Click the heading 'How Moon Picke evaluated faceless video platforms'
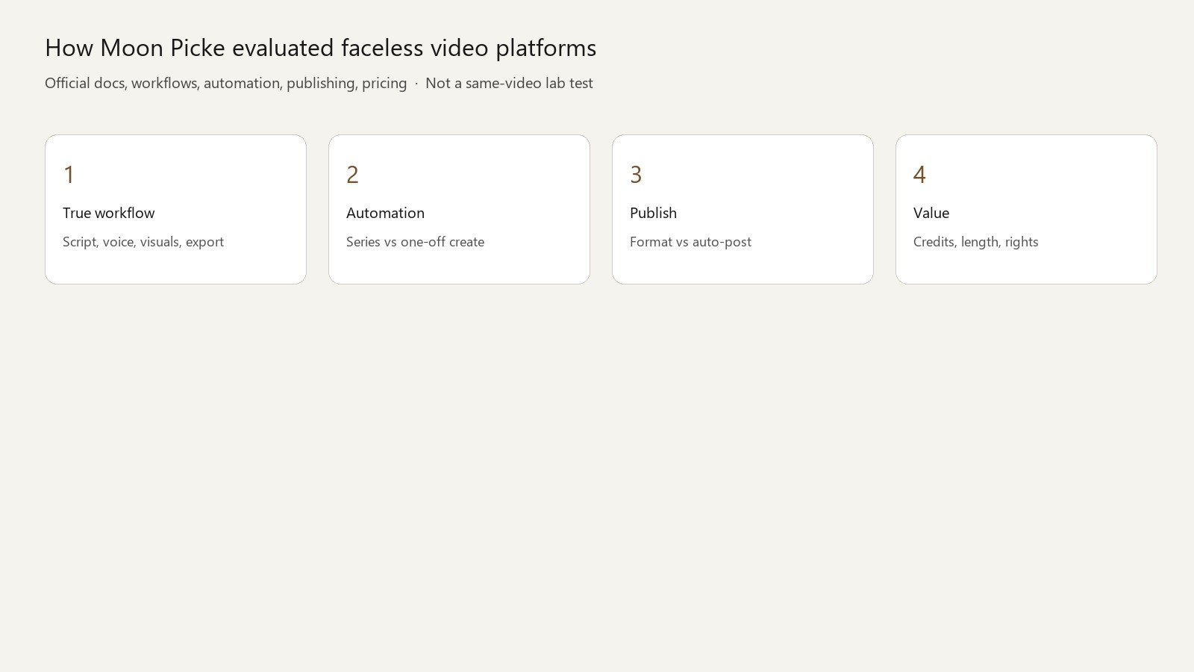The width and height of the screenshot is (1194, 672). [320, 48]
